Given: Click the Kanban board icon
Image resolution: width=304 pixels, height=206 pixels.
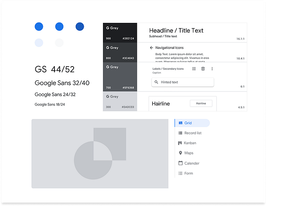Looking at the screenshot, I should [180, 143].
